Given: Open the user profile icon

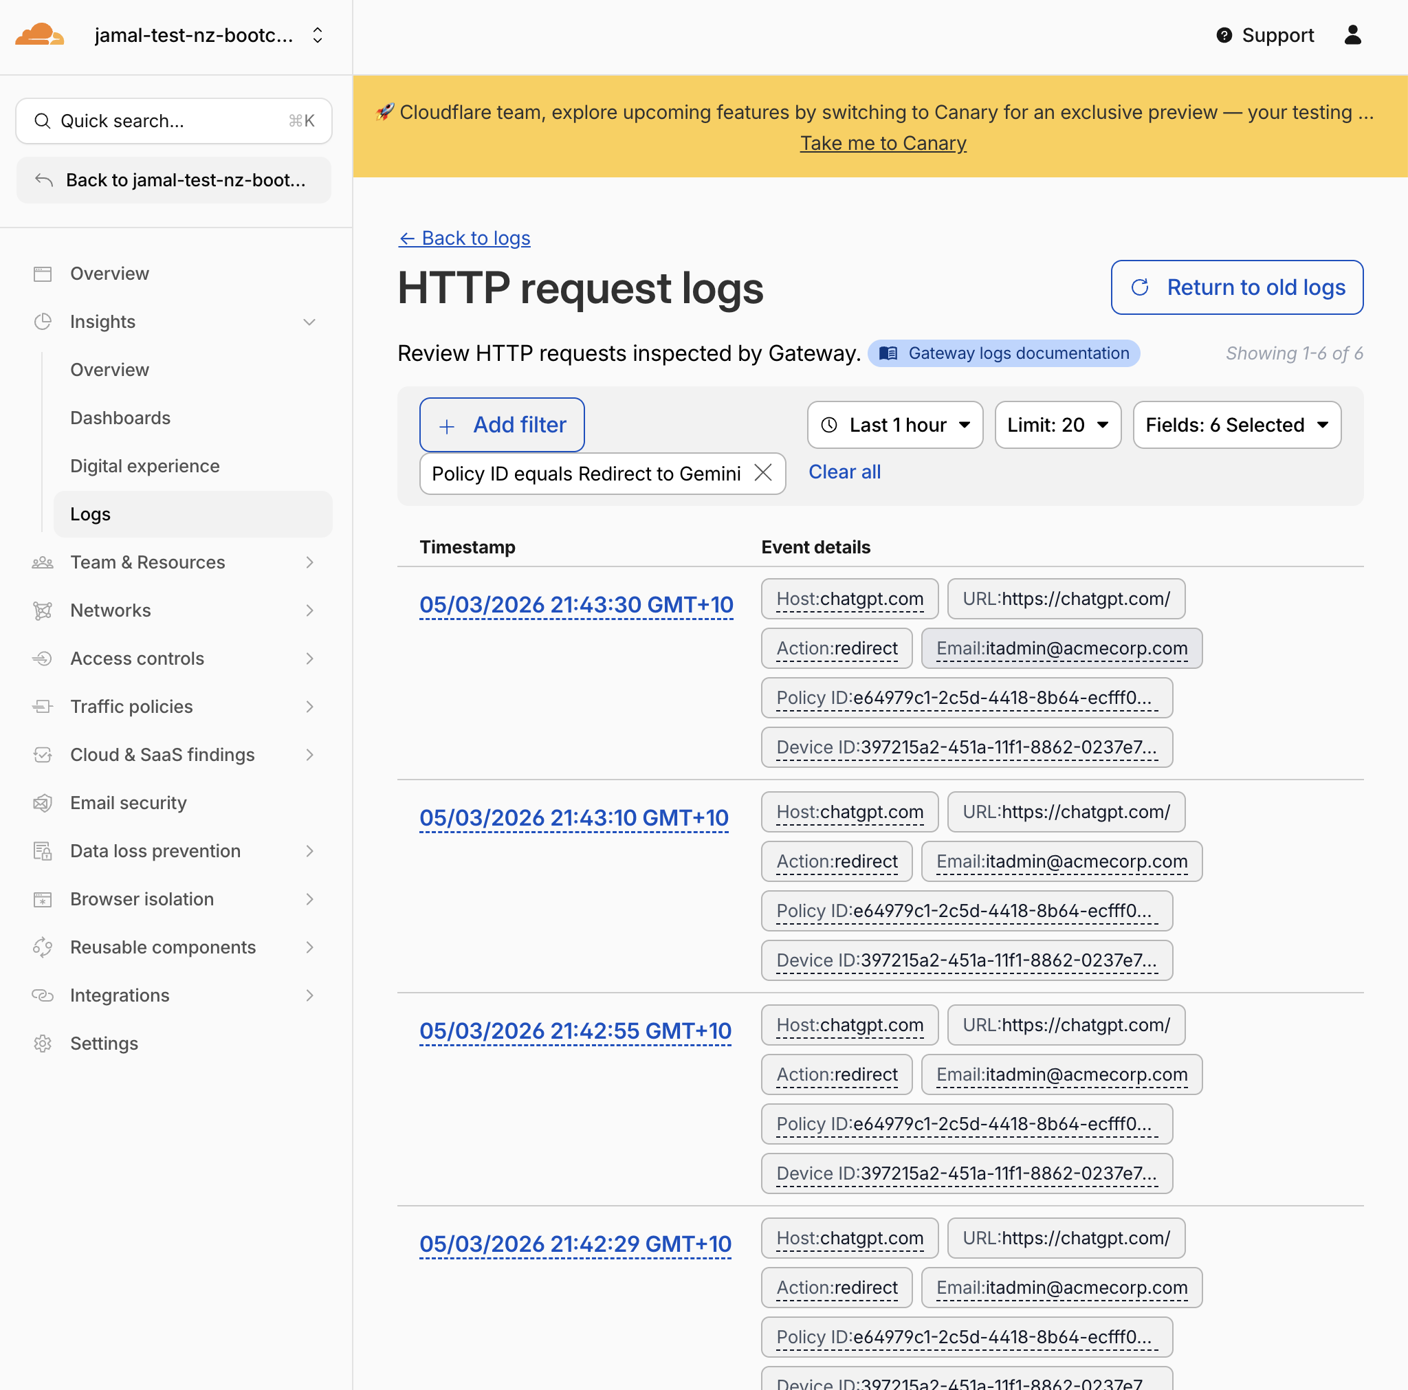Looking at the screenshot, I should point(1352,35).
